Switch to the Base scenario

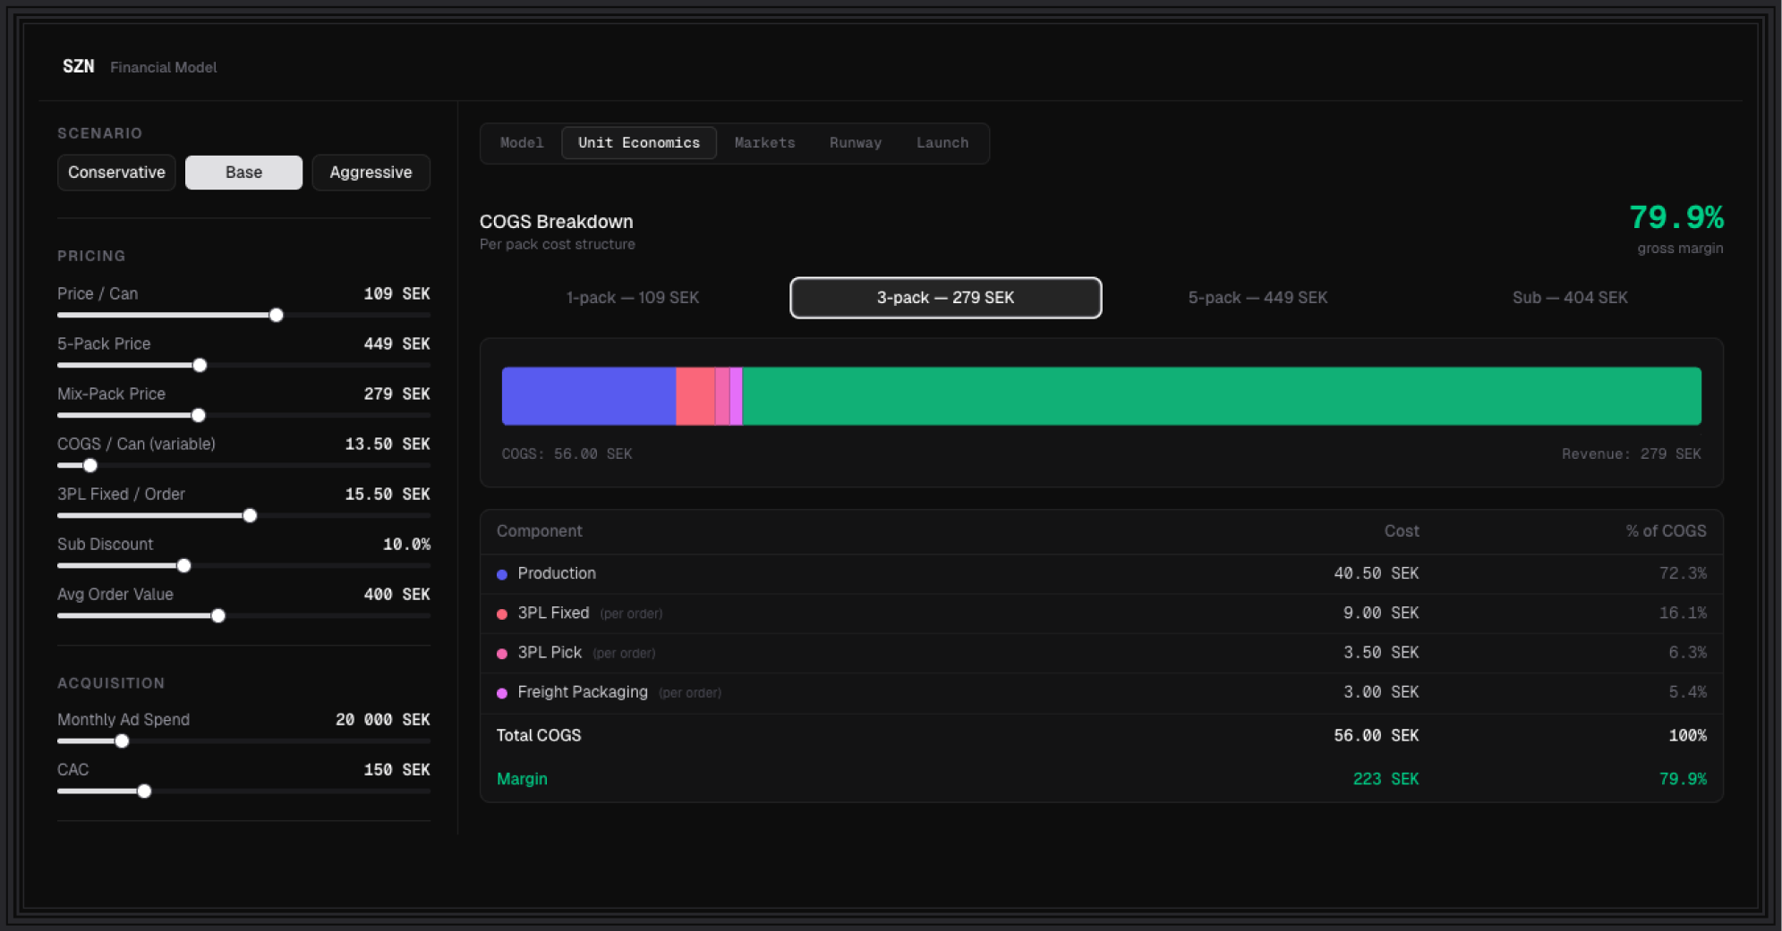(x=243, y=173)
